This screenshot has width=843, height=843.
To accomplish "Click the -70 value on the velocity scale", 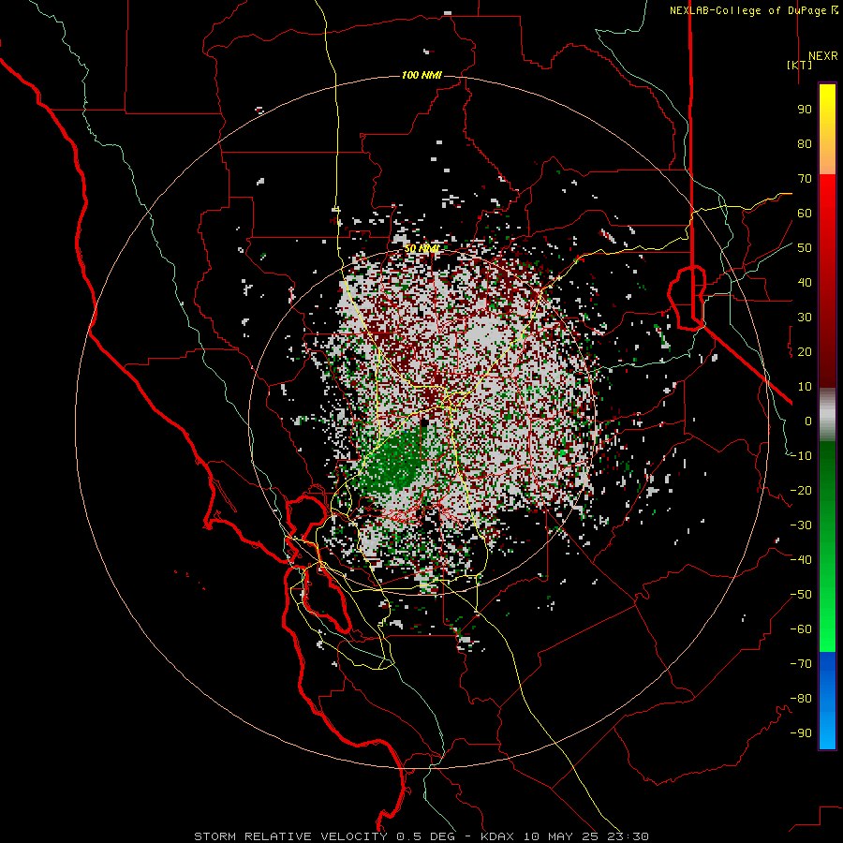I will click(x=801, y=664).
